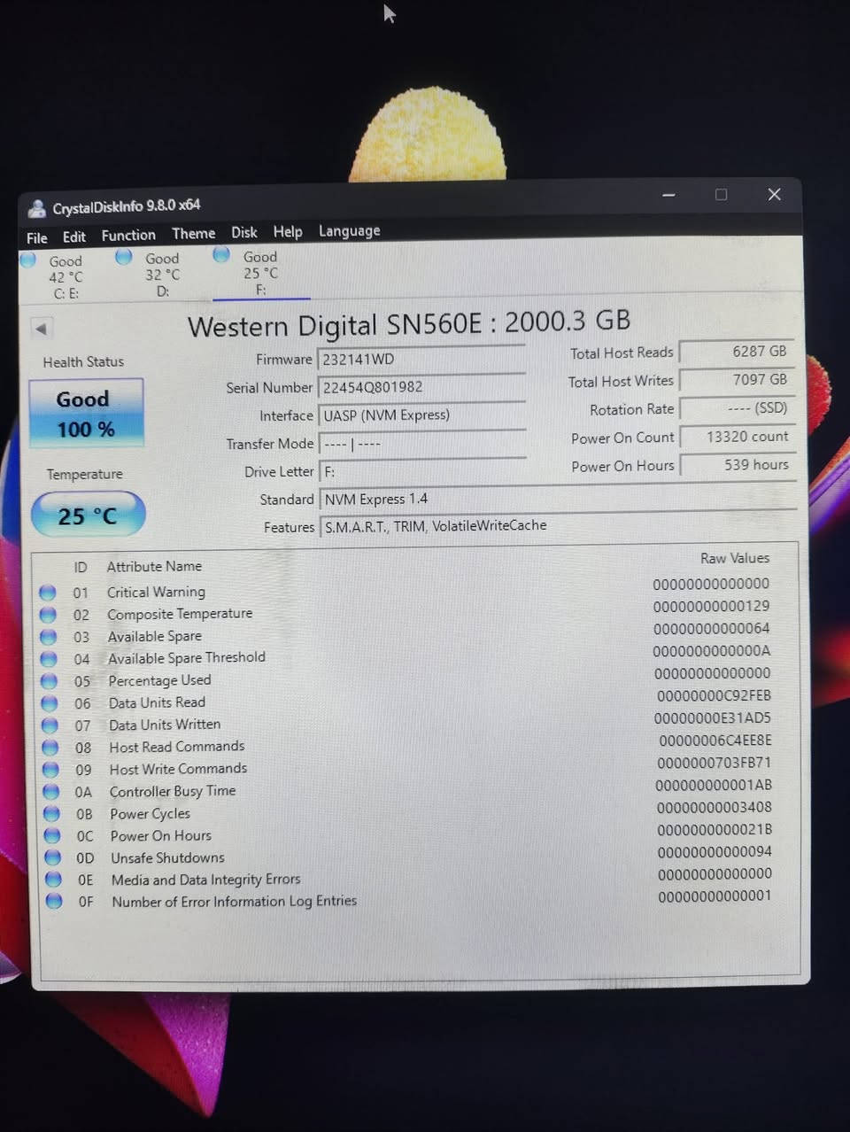Open the Language menu
This screenshot has height=1132, width=850.
(349, 230)
